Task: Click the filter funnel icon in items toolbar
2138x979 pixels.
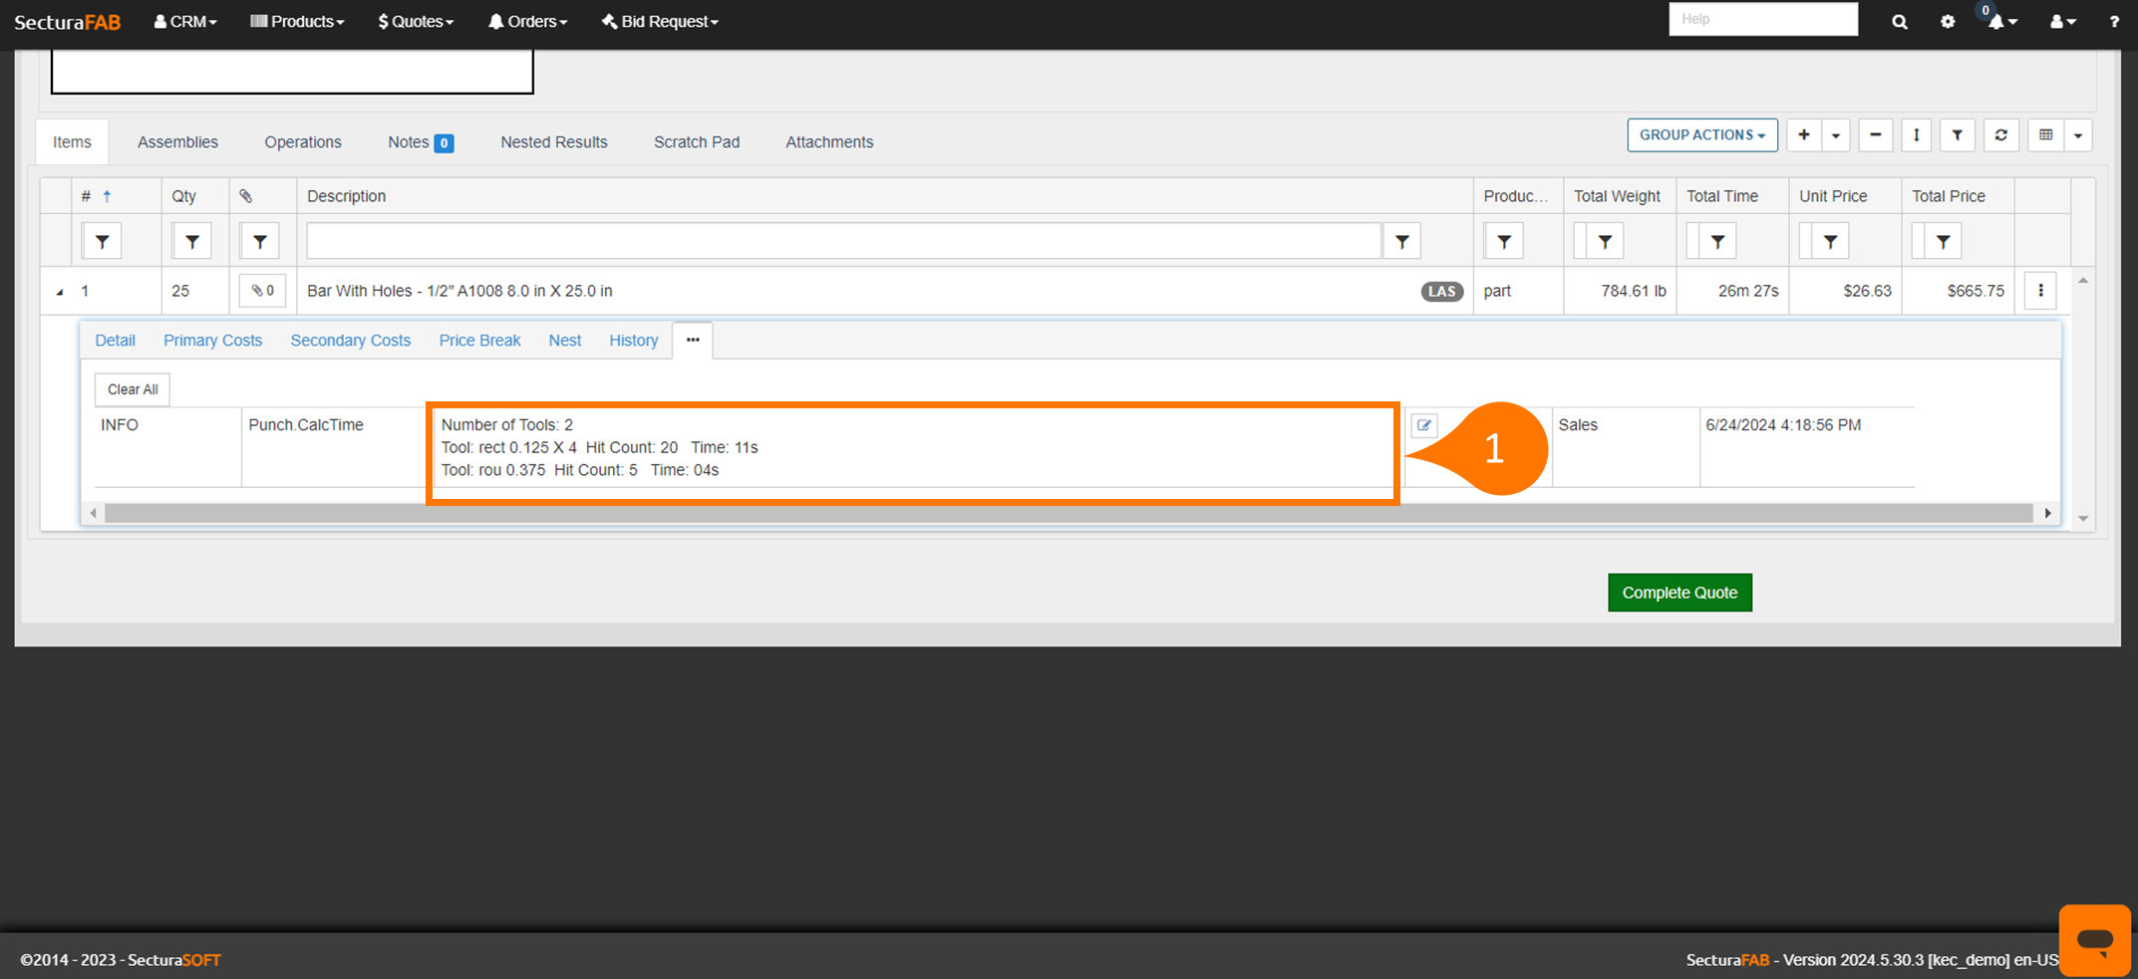Action: pyautogui.click(x=1957, y=135)
